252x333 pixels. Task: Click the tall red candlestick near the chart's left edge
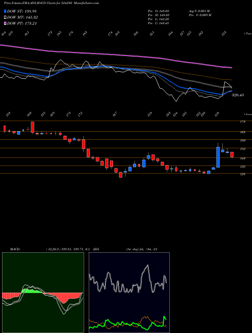[32, 127]
